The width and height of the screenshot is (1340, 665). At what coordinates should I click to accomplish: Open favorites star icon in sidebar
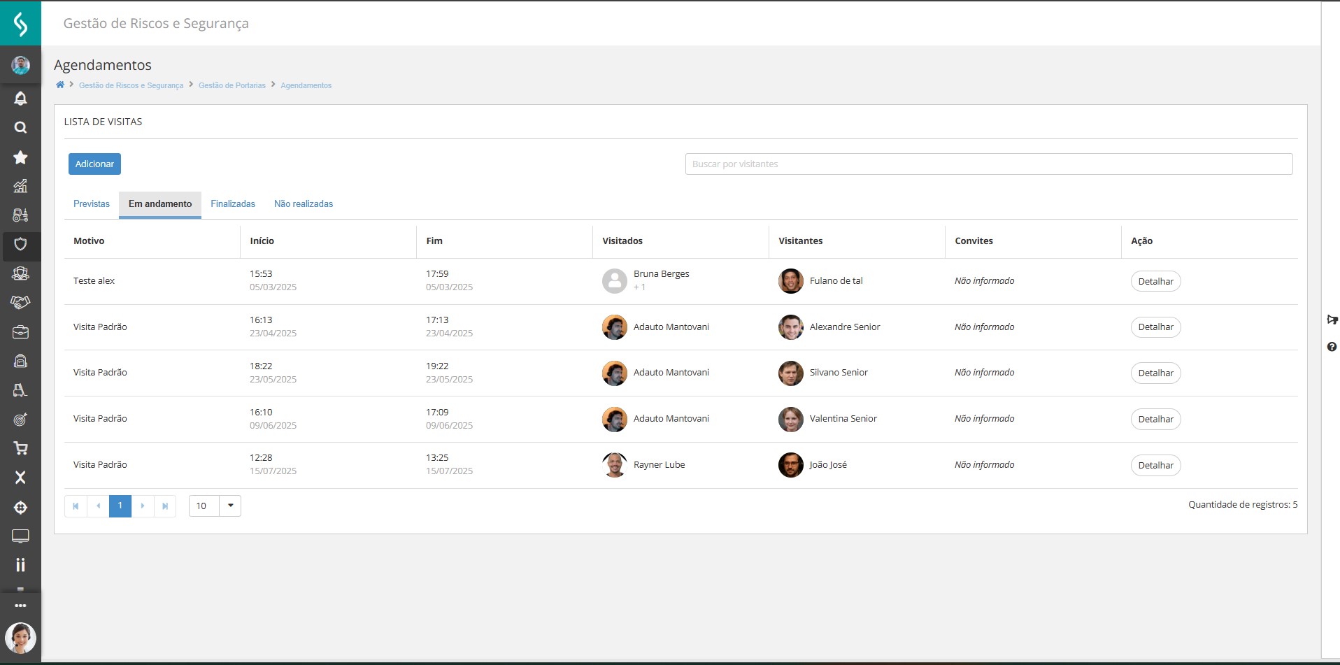20,157
